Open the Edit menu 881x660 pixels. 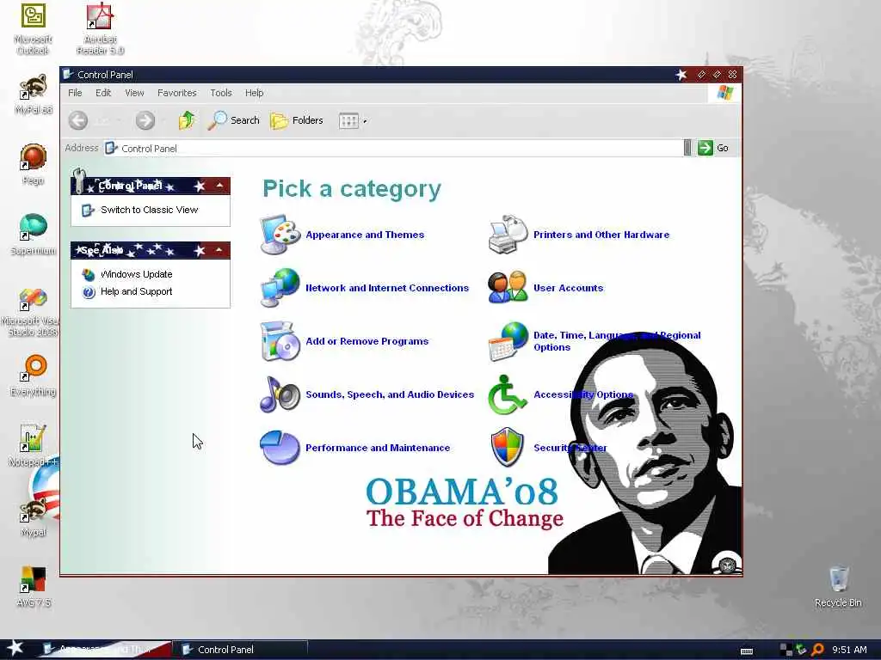(103, 93)
